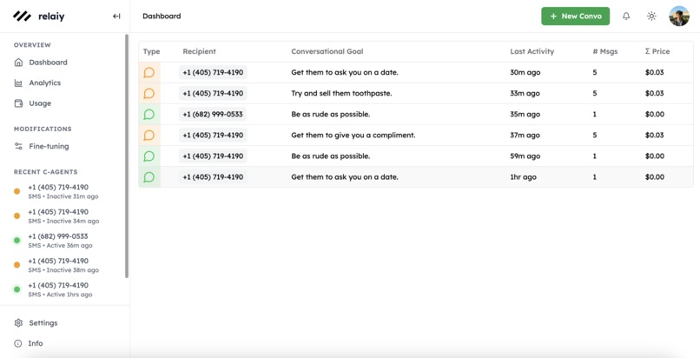Click recipient +1 (682) 999-0533 in table
The width and height of the screenshot is (700, 358).
coord(213,115)
